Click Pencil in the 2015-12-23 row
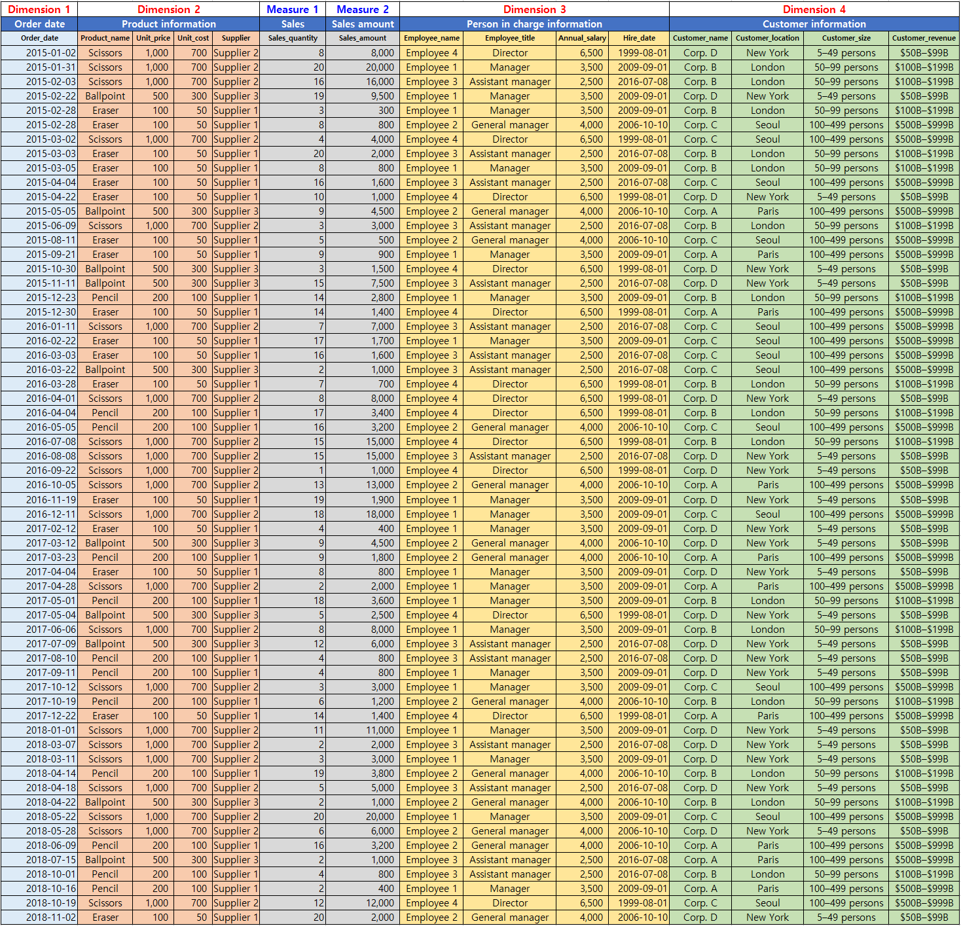The width and height of the screenshot is (961, 928). pyautogui.click(x=105, y=298)
